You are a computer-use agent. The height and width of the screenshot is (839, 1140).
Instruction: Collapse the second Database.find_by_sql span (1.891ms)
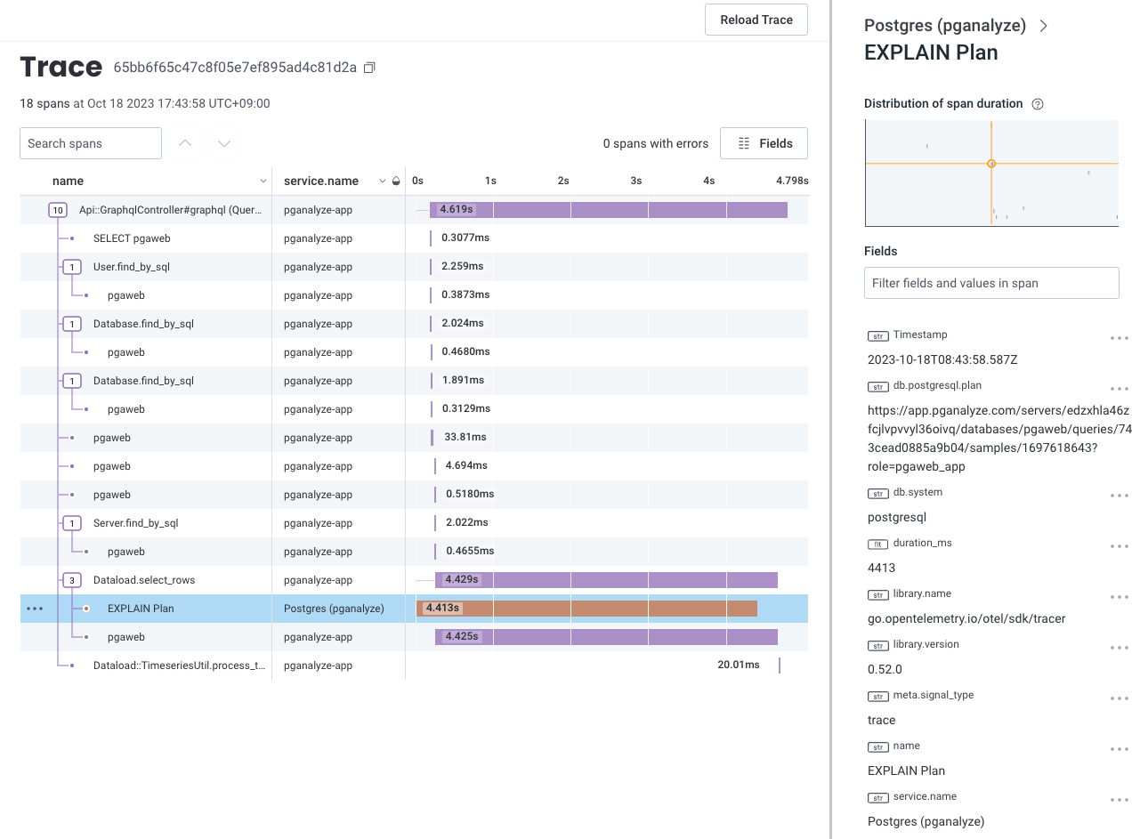72,381
